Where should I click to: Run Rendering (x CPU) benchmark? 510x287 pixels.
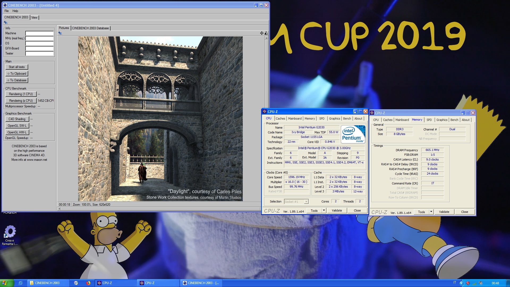tap(21, 101)
